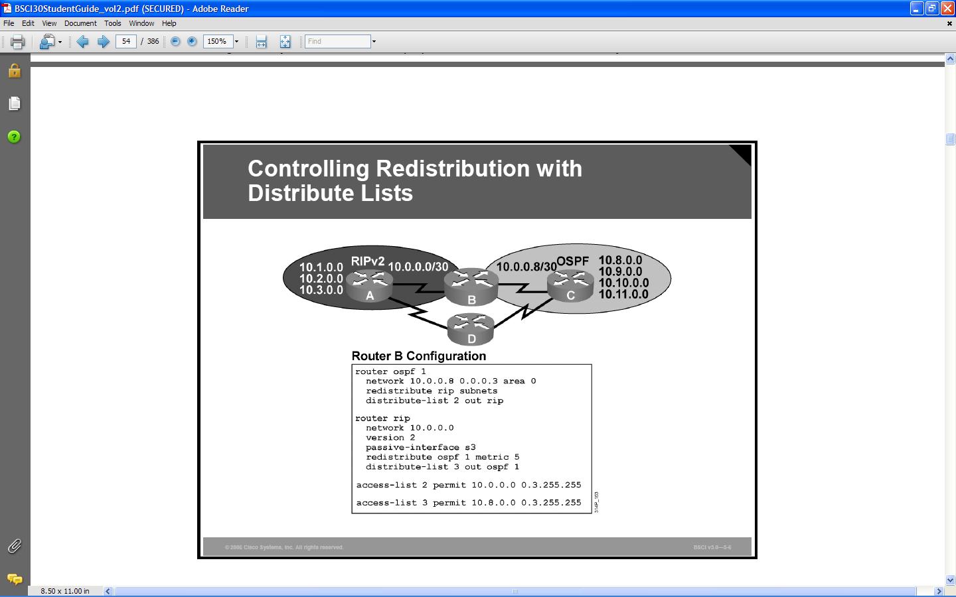Open the Comments panel icon
Image resolution: width=956 pixels, height=597 pixels.
click(x=14, y=579)
